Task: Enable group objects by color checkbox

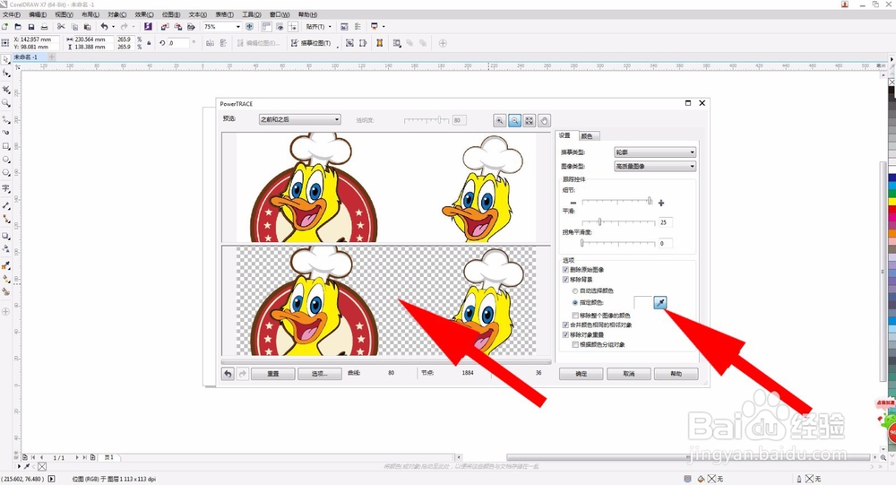Action: pyautogui.click(x=575, y=345)
